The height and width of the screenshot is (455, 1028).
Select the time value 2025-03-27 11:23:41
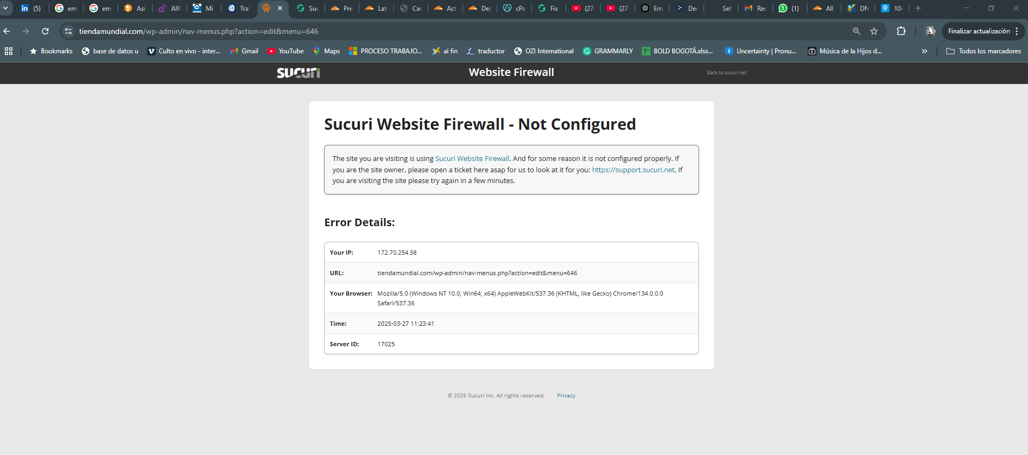[x=405, y=324]
